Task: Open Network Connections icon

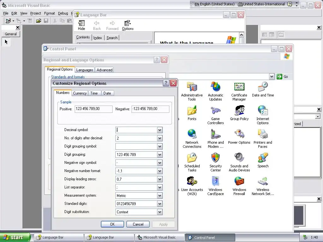Action: [192, 139]
